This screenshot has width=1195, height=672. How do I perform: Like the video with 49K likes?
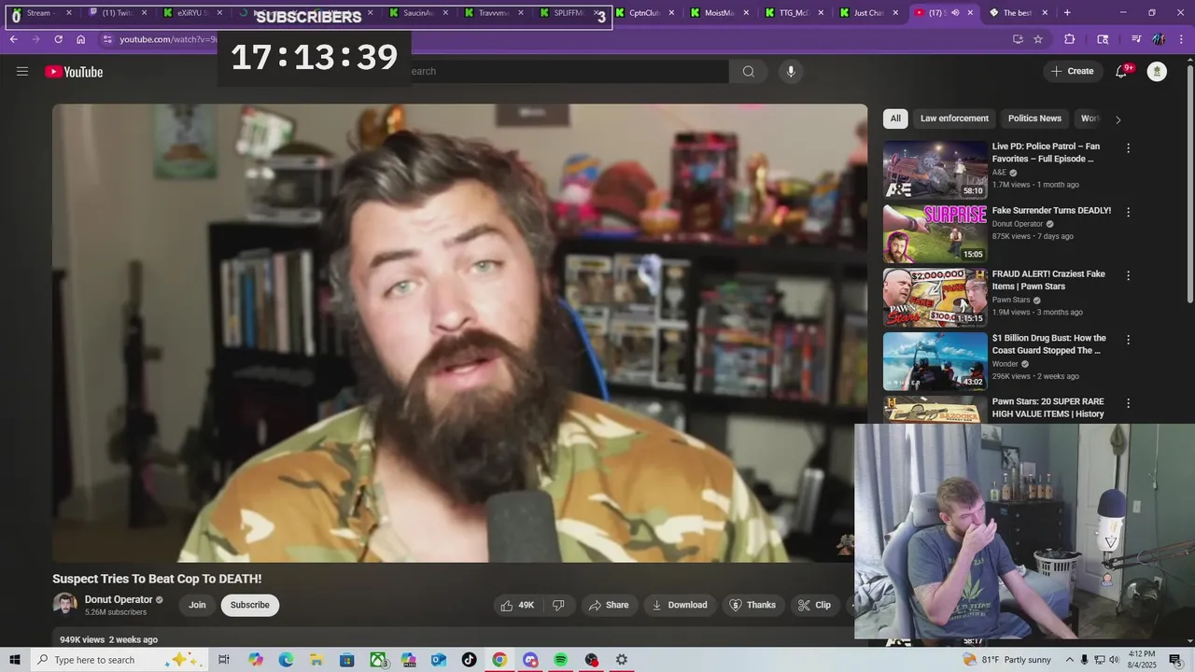(518, 605)
